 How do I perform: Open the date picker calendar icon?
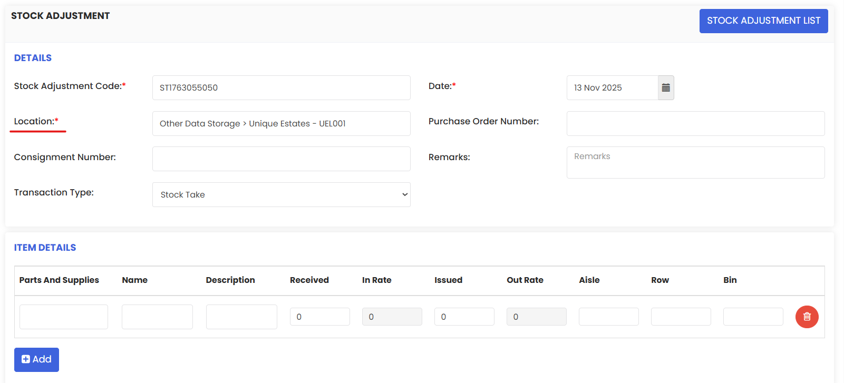(x=666, y=88)
